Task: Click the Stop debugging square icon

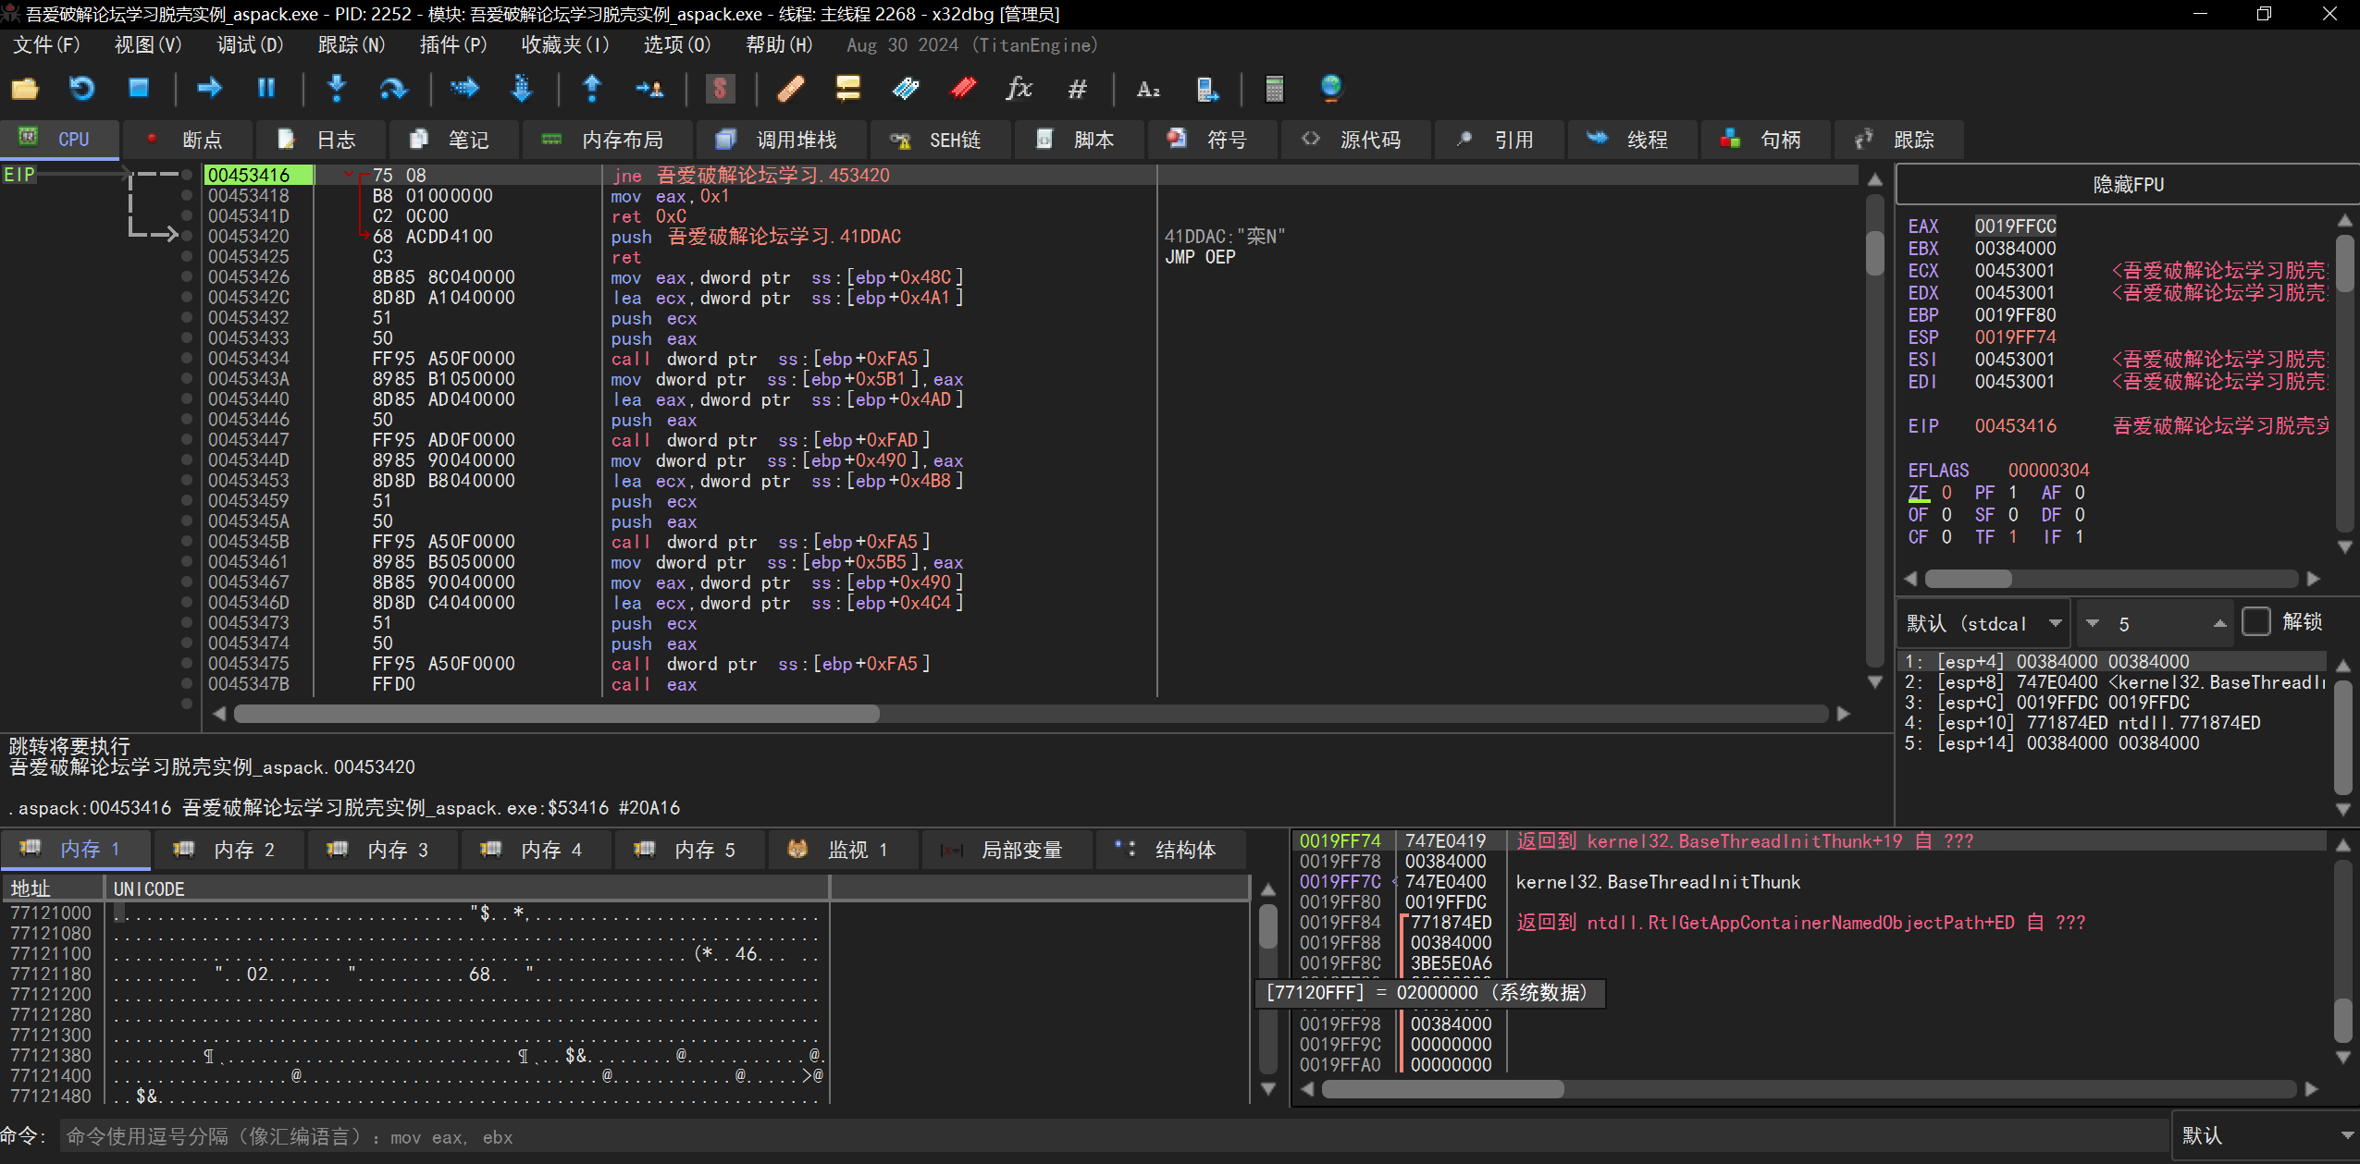Action: click(x=139, y=89)
